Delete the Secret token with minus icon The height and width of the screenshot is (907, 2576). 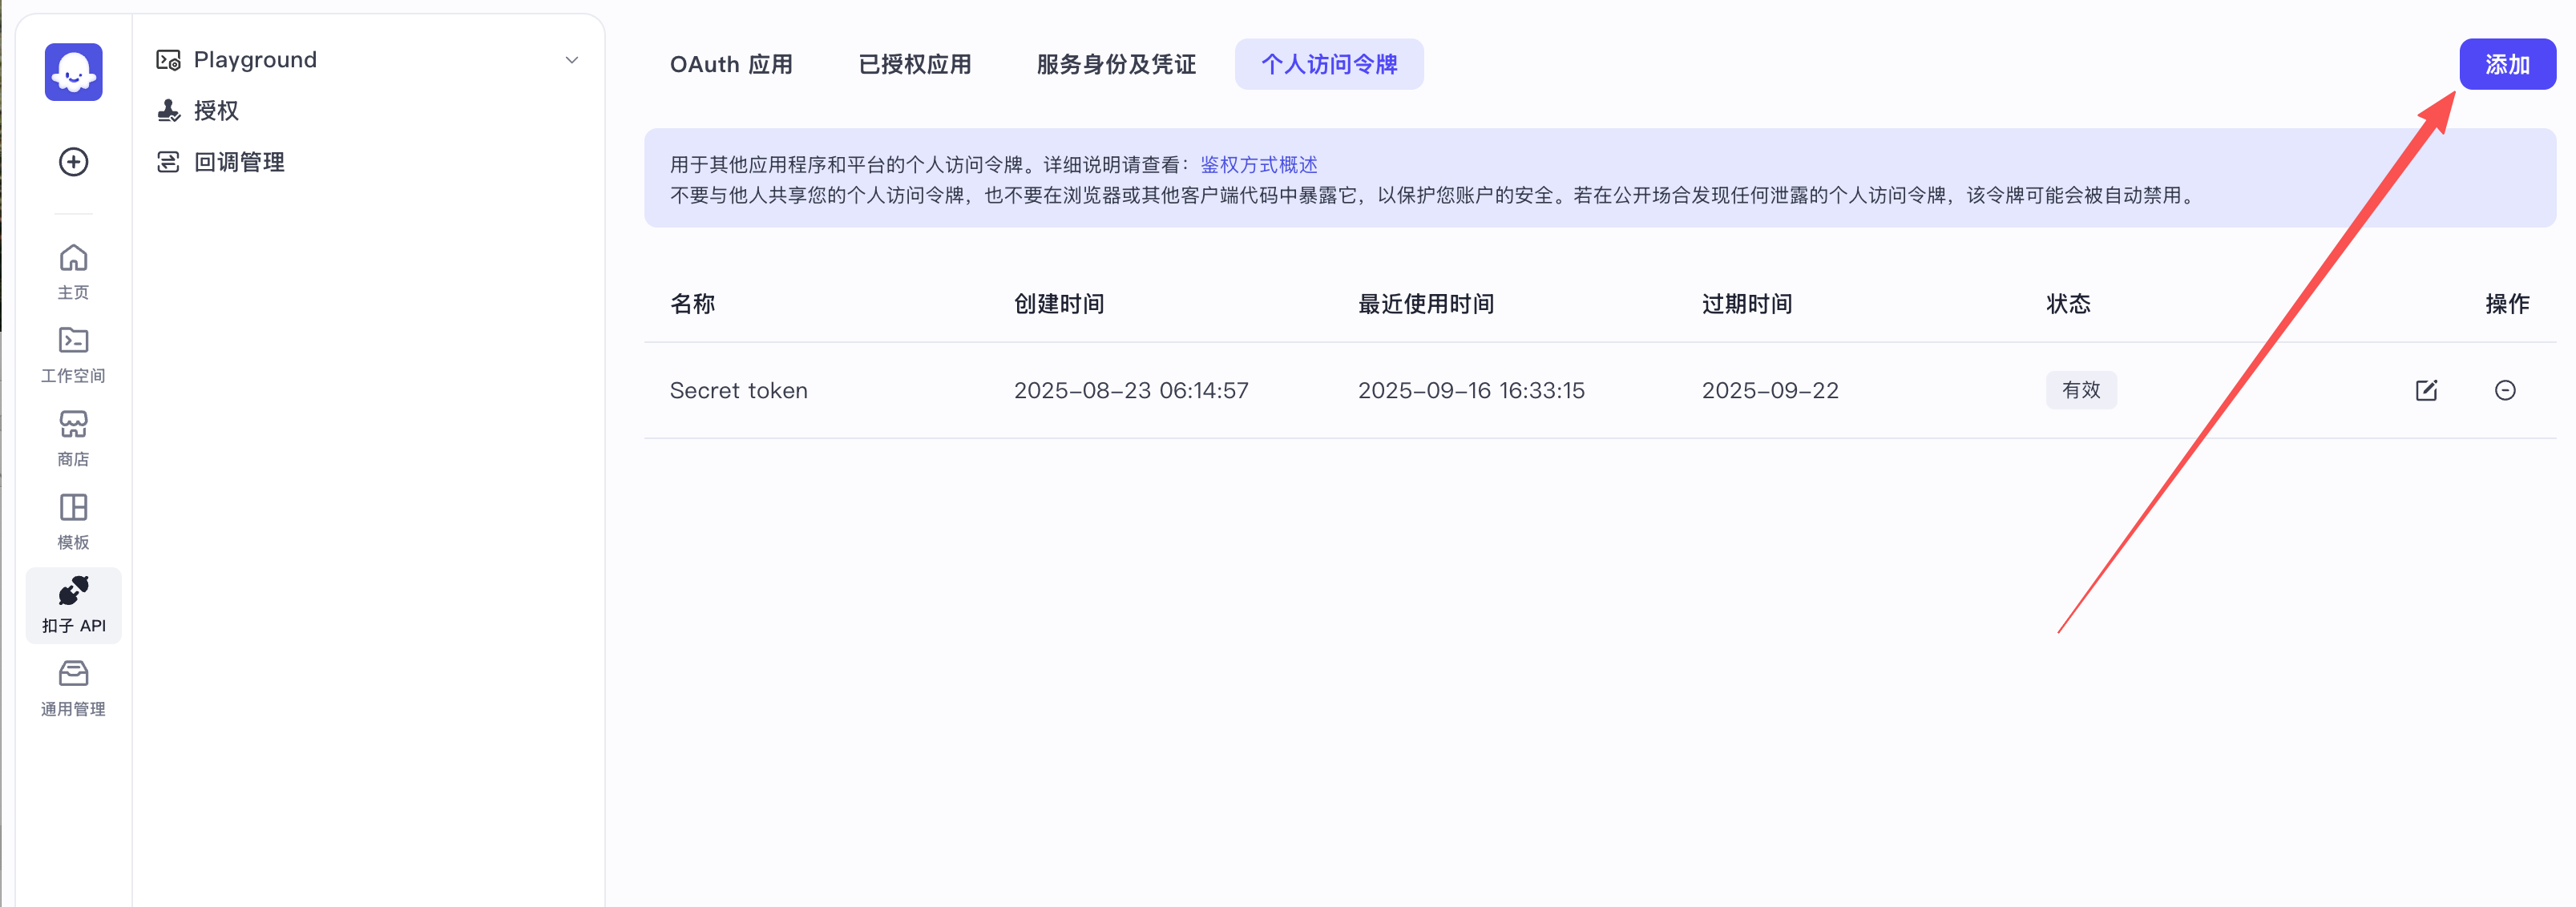pyautogui.click(x=2505, y=390)
